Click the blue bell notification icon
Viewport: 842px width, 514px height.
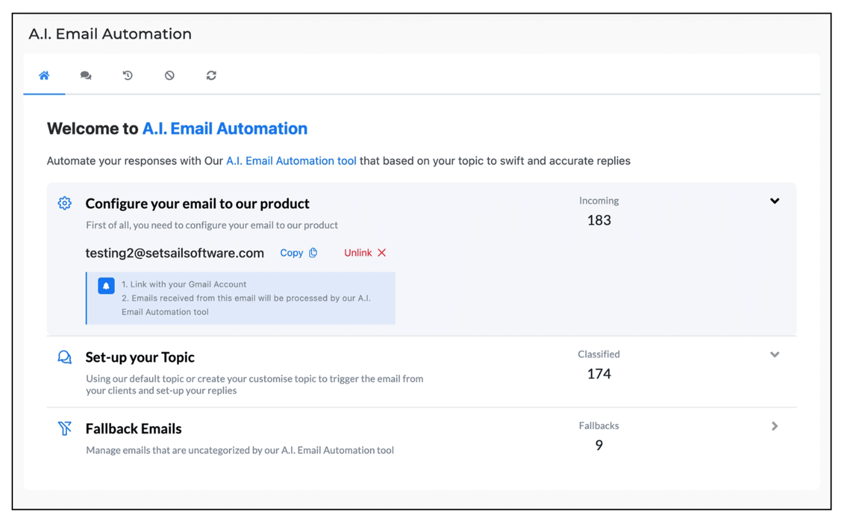106,286
